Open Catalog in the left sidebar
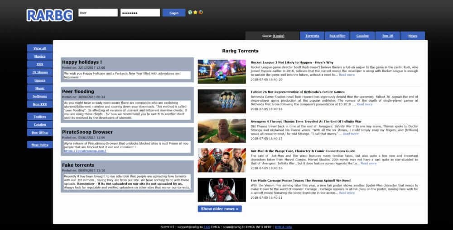This screenshot has width=453, height=230. point(40,125)
